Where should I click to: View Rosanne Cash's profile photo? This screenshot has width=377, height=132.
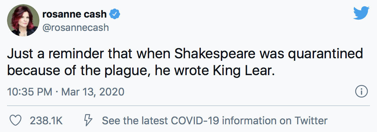click(23, 20)
